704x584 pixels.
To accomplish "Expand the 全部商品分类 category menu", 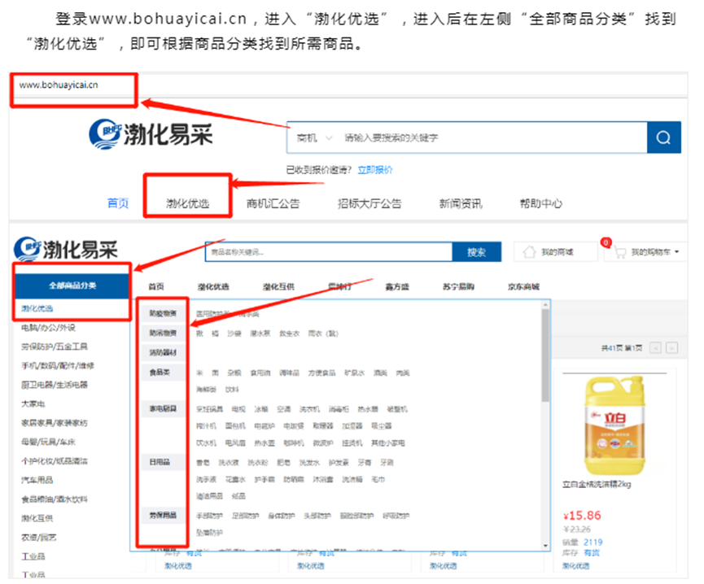I will click(x=72, y=285).
